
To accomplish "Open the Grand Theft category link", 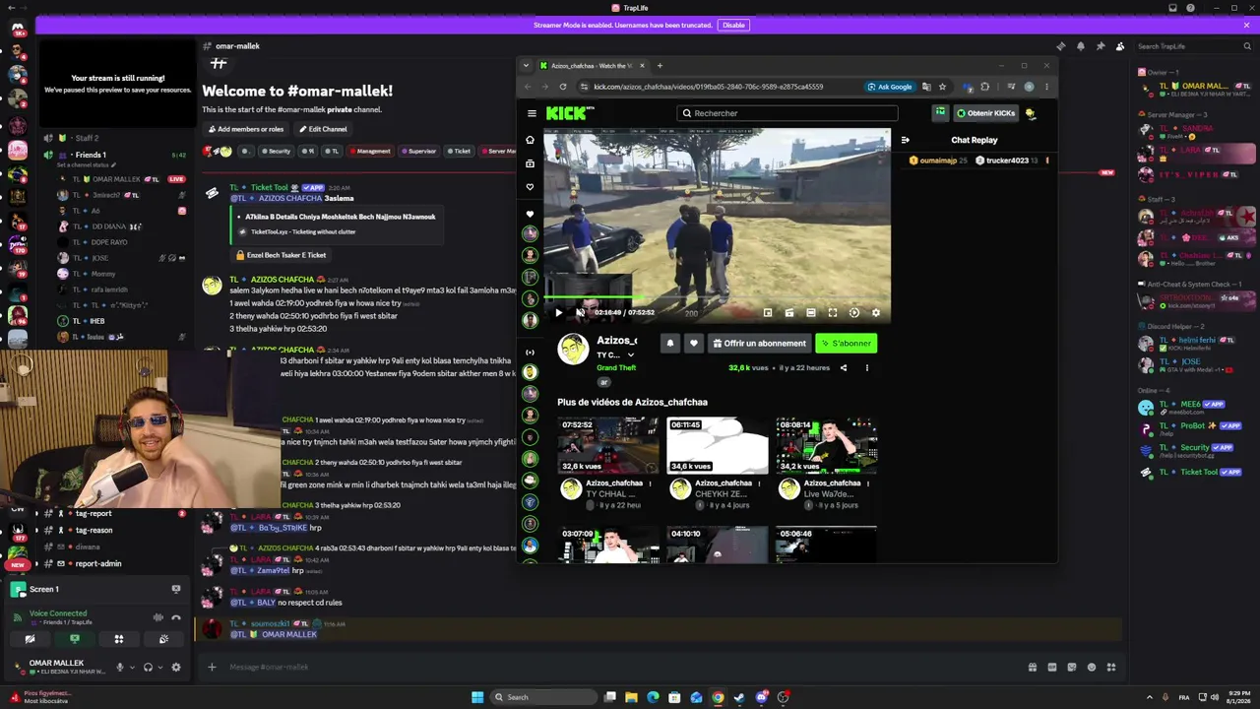I will click(x=616, y=368).
